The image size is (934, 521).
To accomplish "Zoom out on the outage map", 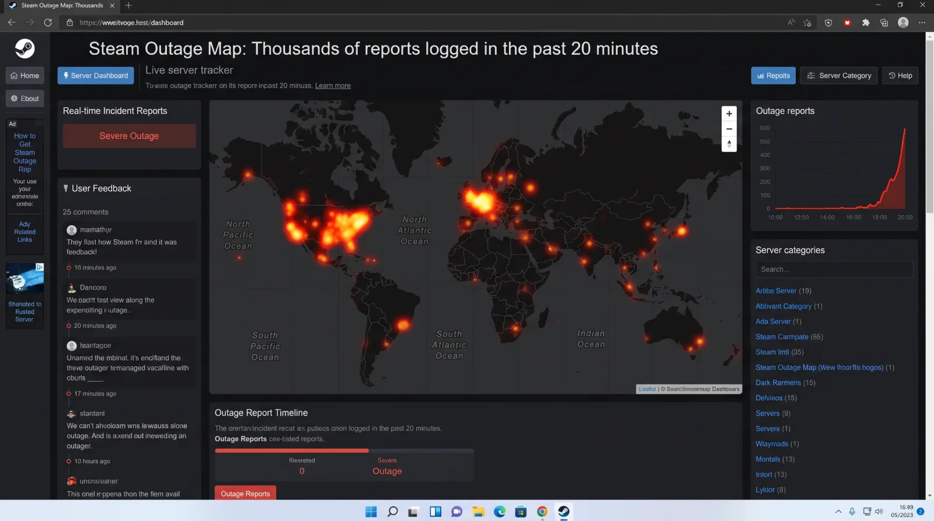I will tap(729, 129).
